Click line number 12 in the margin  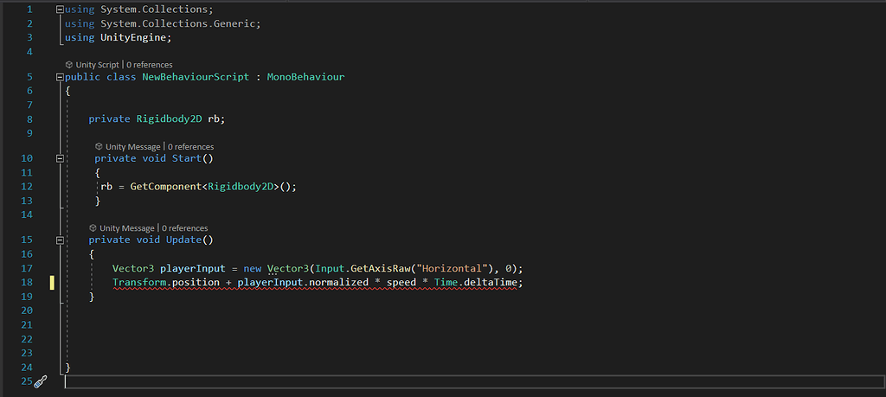27,187
